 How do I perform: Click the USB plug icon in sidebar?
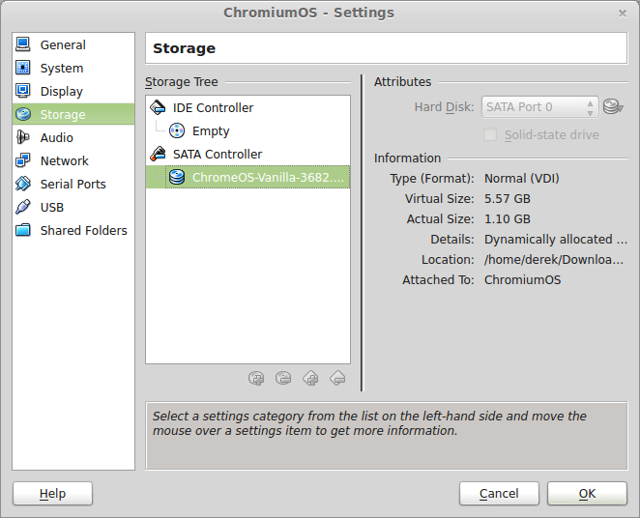tap(23, 208)
